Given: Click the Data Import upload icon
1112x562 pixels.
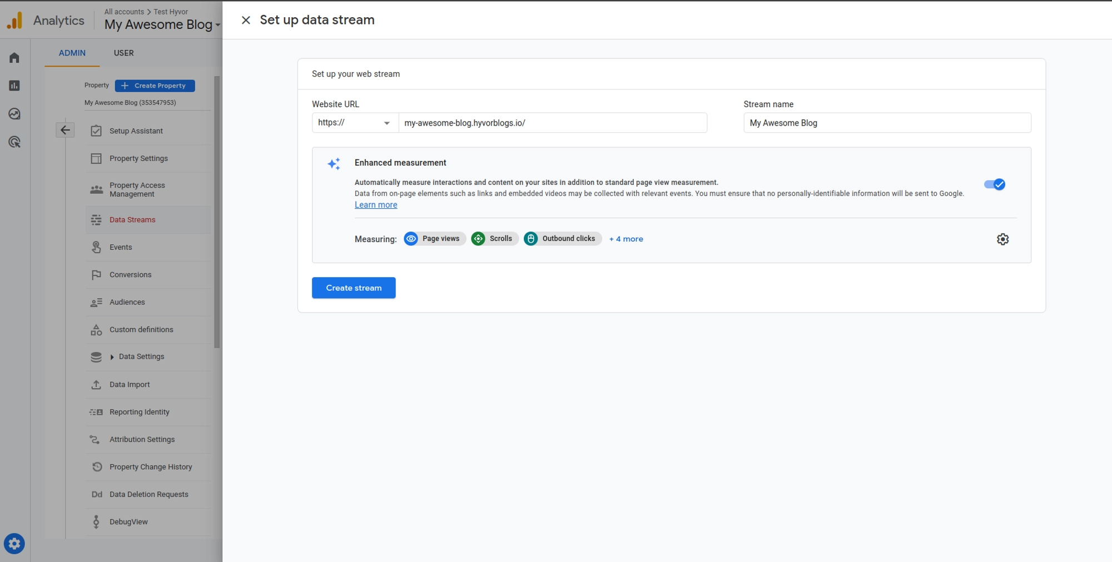Looking at the screenshot, I should click(96, 384).
